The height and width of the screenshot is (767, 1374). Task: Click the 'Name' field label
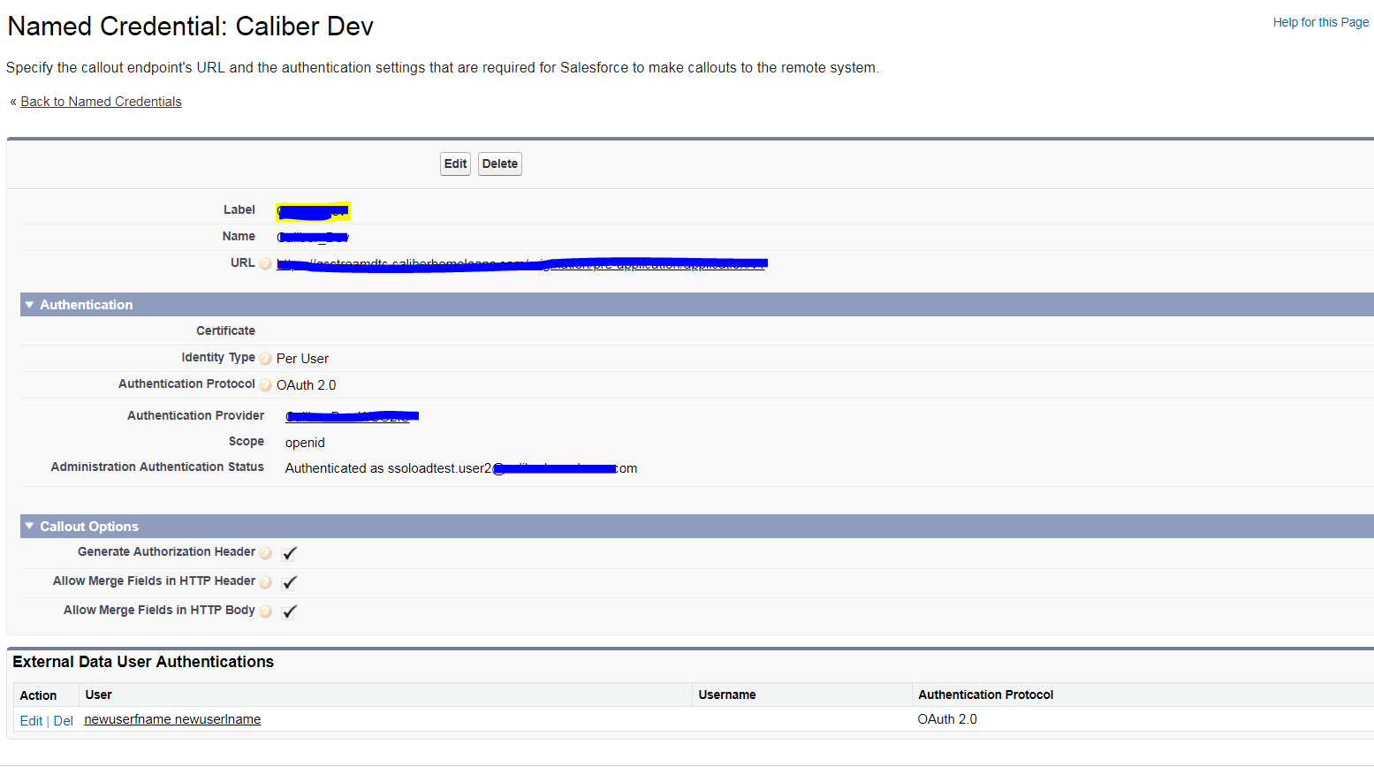tap(239, 236)
